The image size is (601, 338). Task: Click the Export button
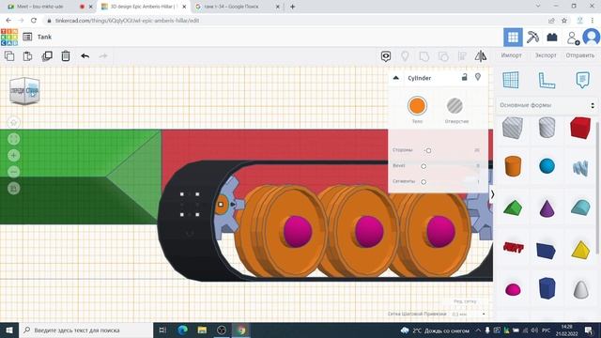click(546, 55)
